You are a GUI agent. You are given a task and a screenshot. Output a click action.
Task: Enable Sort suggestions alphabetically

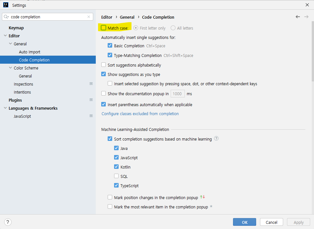[103, 65]
